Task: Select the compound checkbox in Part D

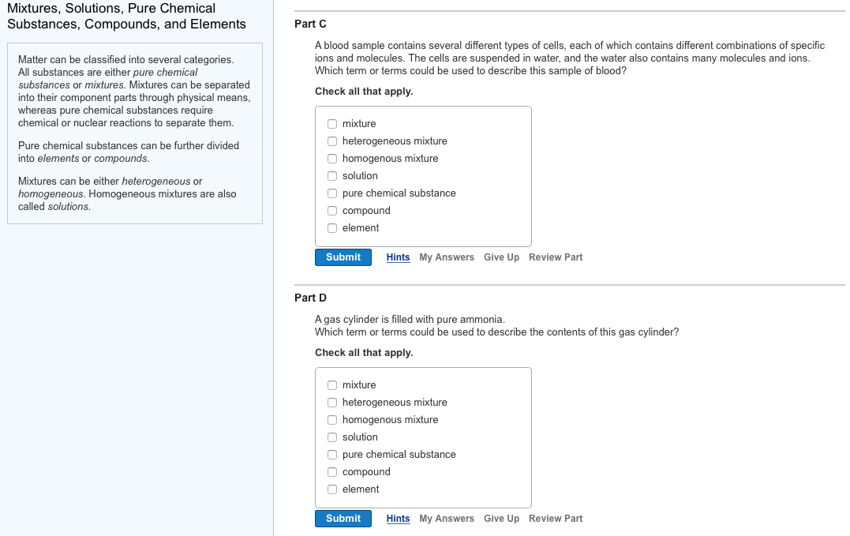Action: [x=332, y=471]
